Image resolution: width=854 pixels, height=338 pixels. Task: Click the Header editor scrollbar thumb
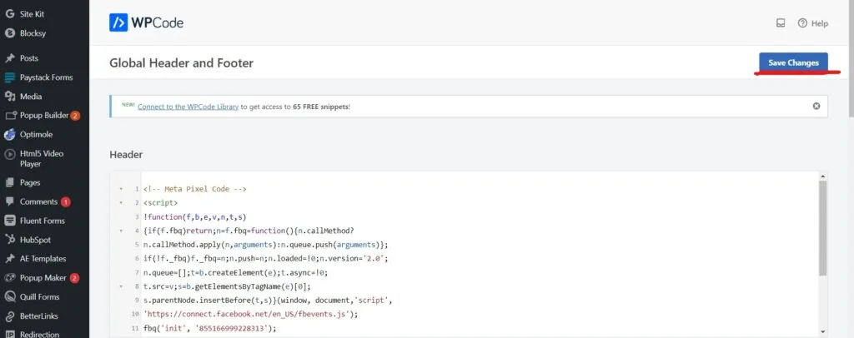(822, 227)
